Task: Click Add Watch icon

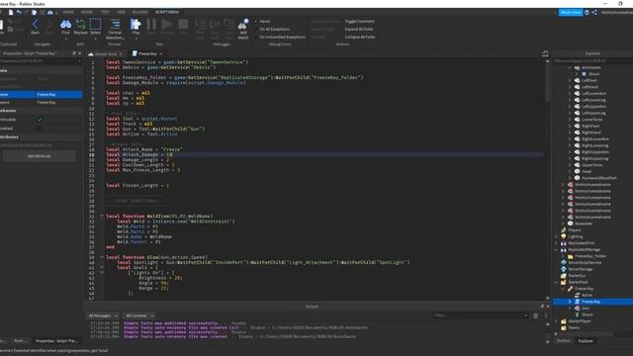Action: coord(243,25)
